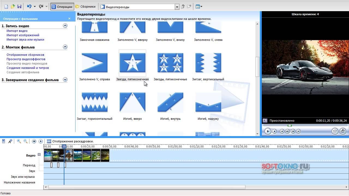Toggle the Операции tasks pane
349x196 pixels.
coord(62,7)
